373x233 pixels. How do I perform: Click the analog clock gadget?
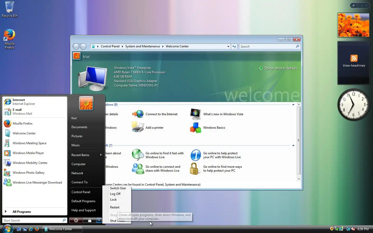(x=353, y=105)
